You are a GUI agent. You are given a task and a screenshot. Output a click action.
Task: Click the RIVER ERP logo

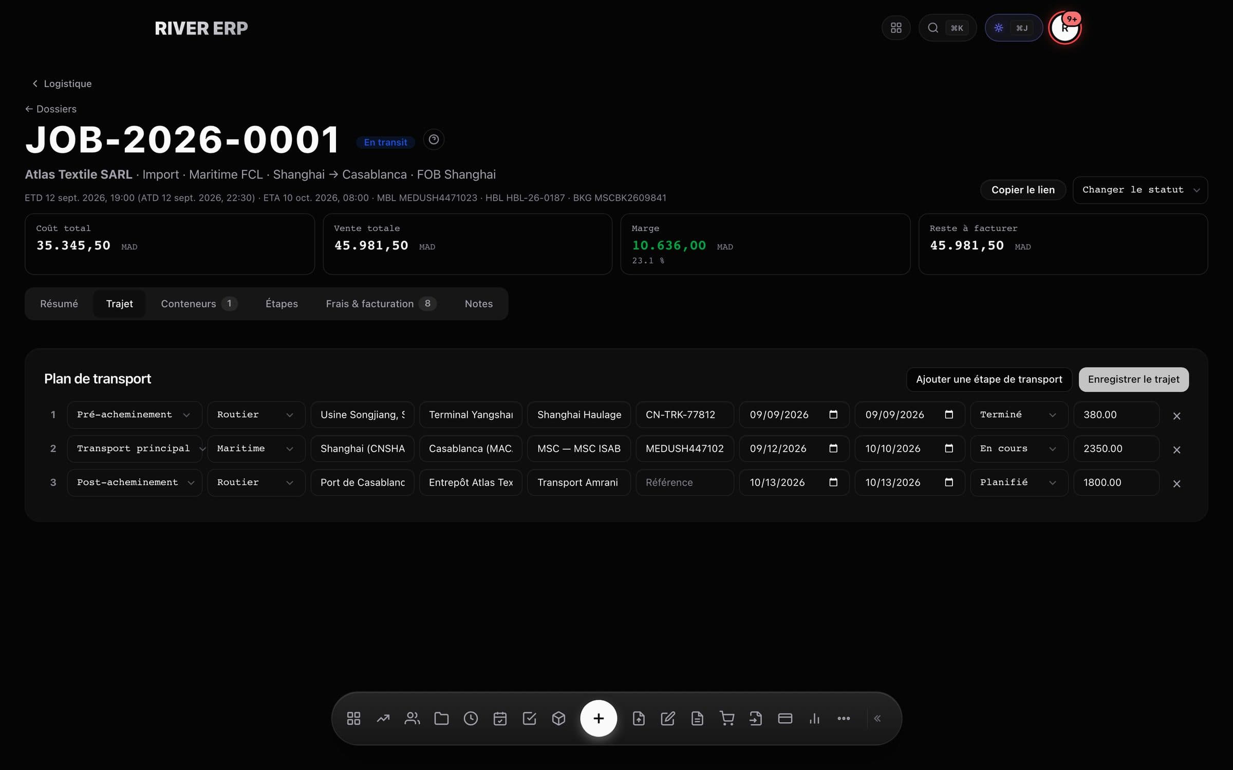201,28
